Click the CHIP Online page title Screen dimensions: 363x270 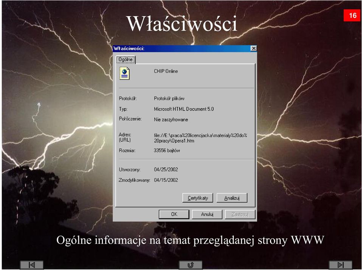coord(166,71)
